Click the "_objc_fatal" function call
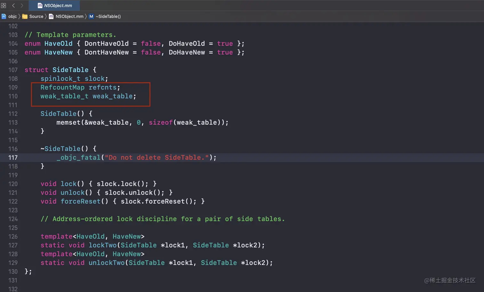Screen dimensions: 484x292 (78, 158)
